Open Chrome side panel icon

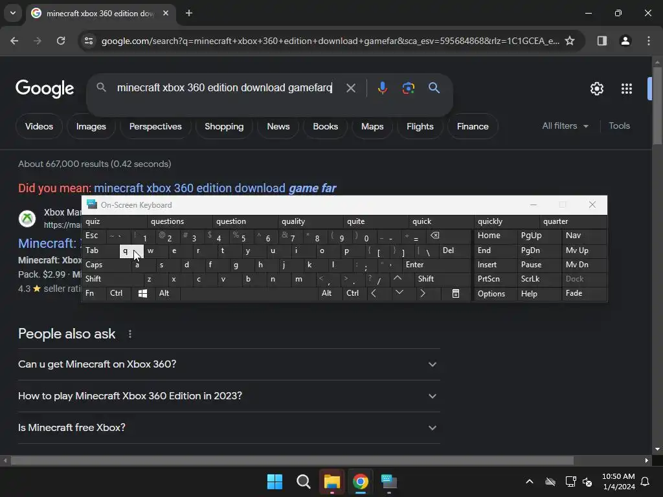[x=602, y=41]
